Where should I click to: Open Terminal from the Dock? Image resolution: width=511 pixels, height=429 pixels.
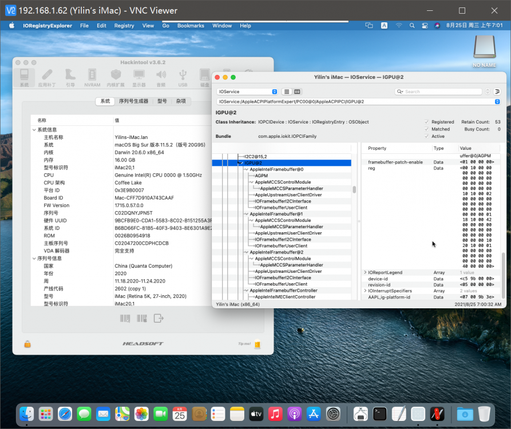pos(379,414)
